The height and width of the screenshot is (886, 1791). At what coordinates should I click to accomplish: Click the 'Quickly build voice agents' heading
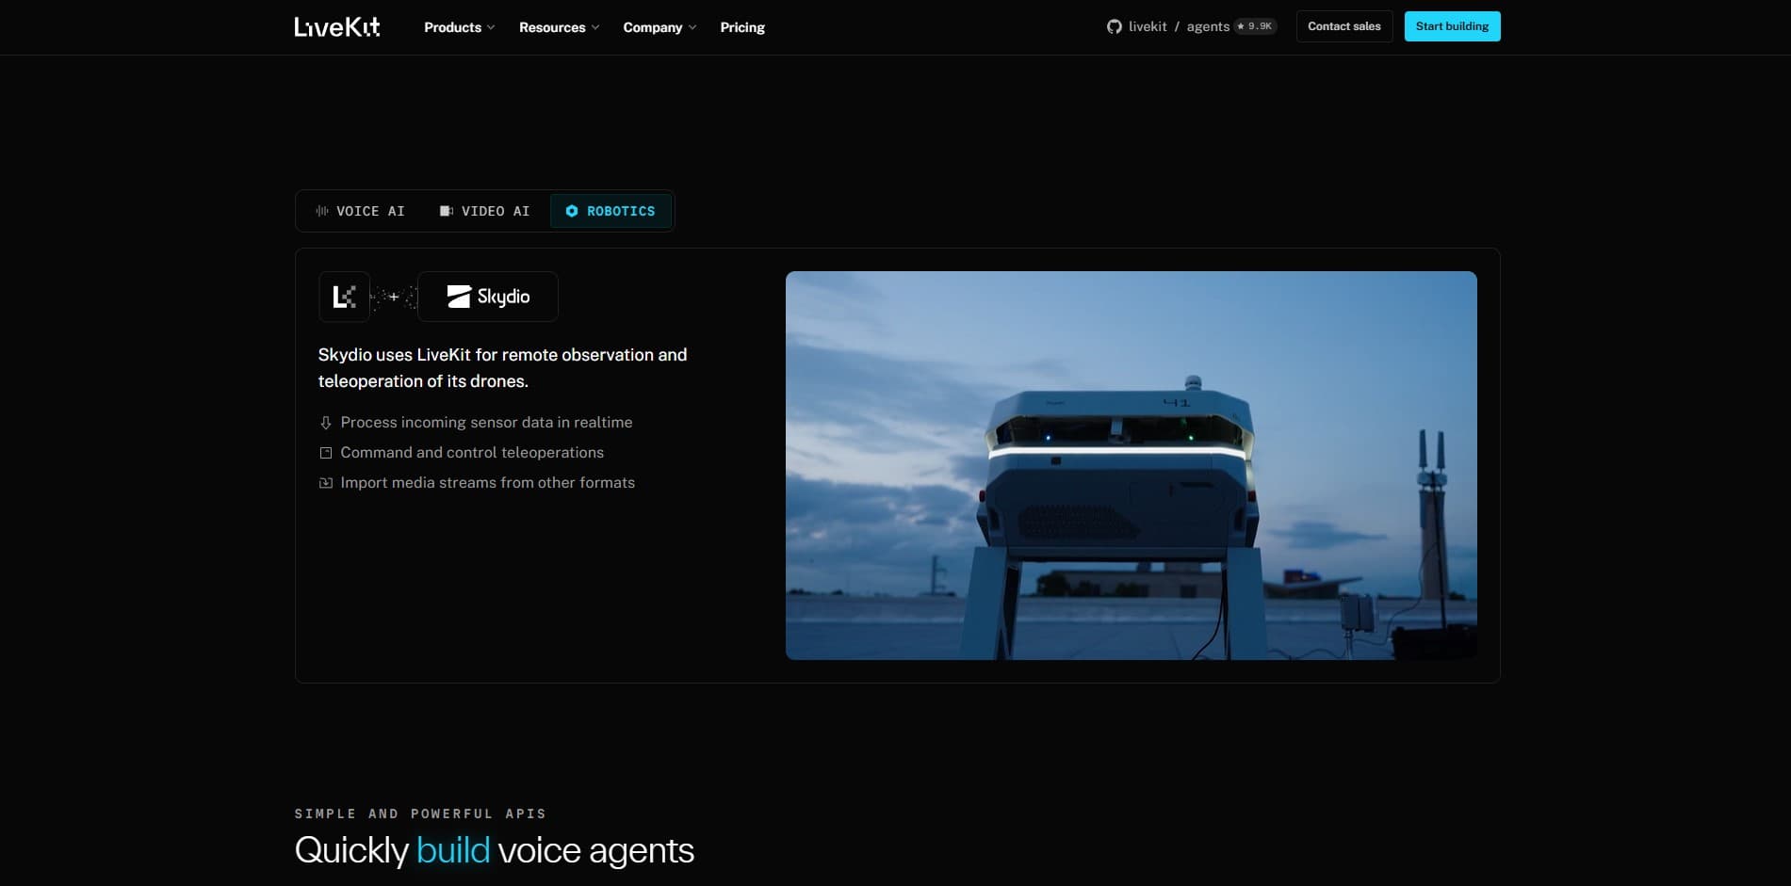pyautogui.click(x=495, y=850)
